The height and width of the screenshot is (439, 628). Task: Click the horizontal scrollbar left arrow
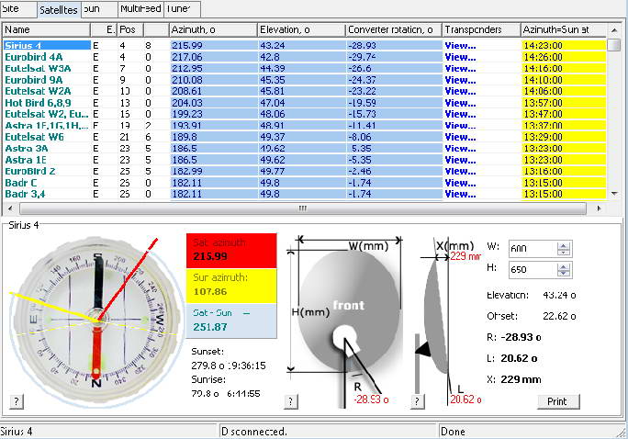10,208
